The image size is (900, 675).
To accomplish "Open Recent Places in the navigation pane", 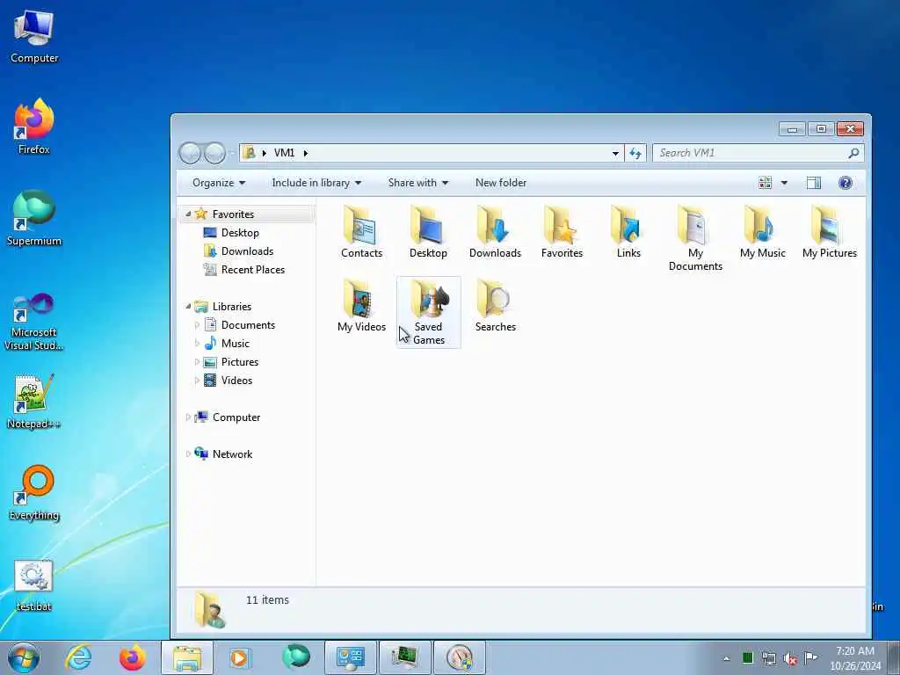I will tap(252, 269).
